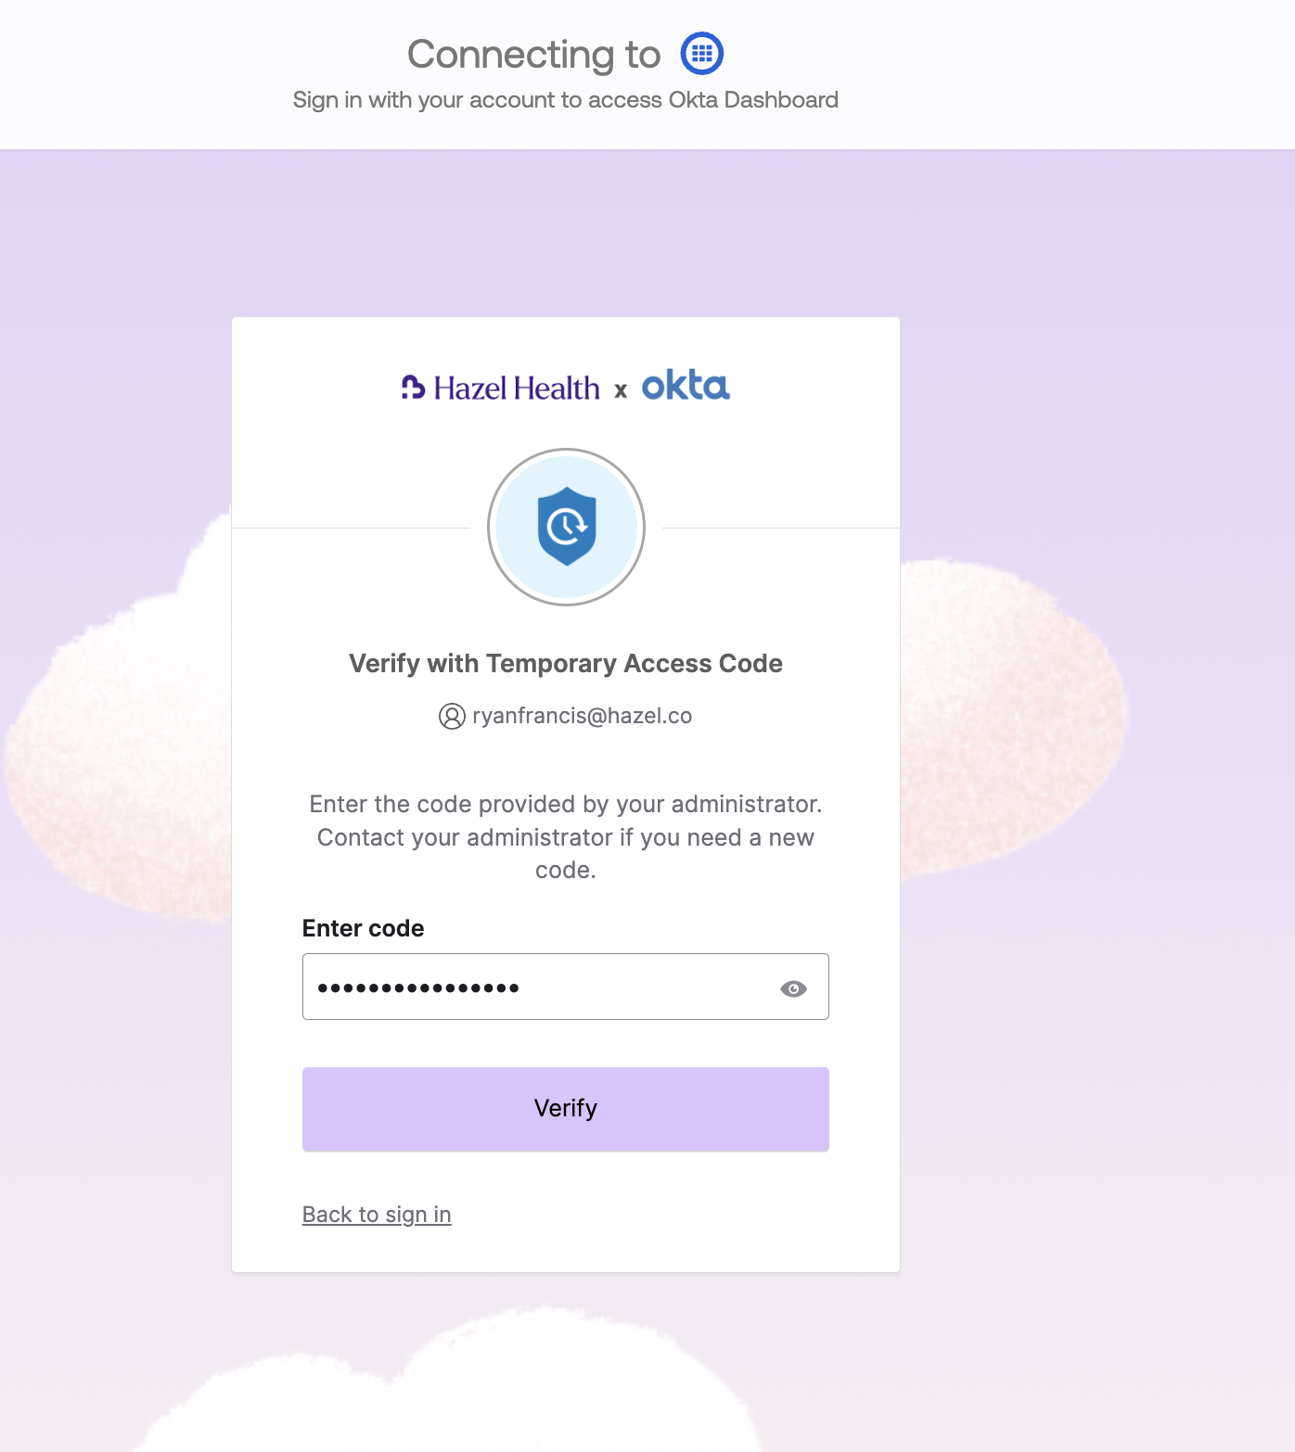Screen dimensions: 1295x1452
Task: Click the okta brand logo
Action: (x=686, y=385)
